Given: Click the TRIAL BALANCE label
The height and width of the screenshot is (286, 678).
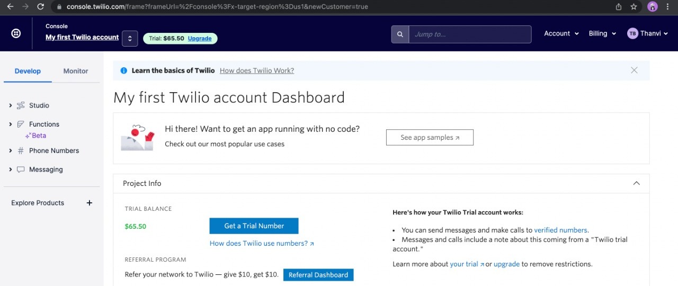Looking at the screenshot, I should pos(148,209).
